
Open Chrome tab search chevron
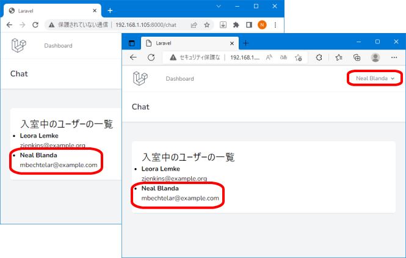tap(219, 6)
